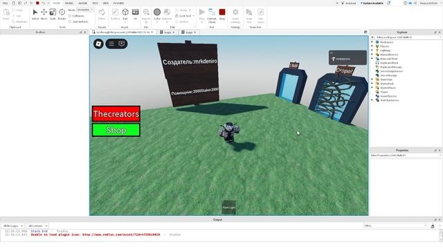The image size is (443, 249).
Task: Open the Mode dropdown in Tools
Action: point(85,10)
